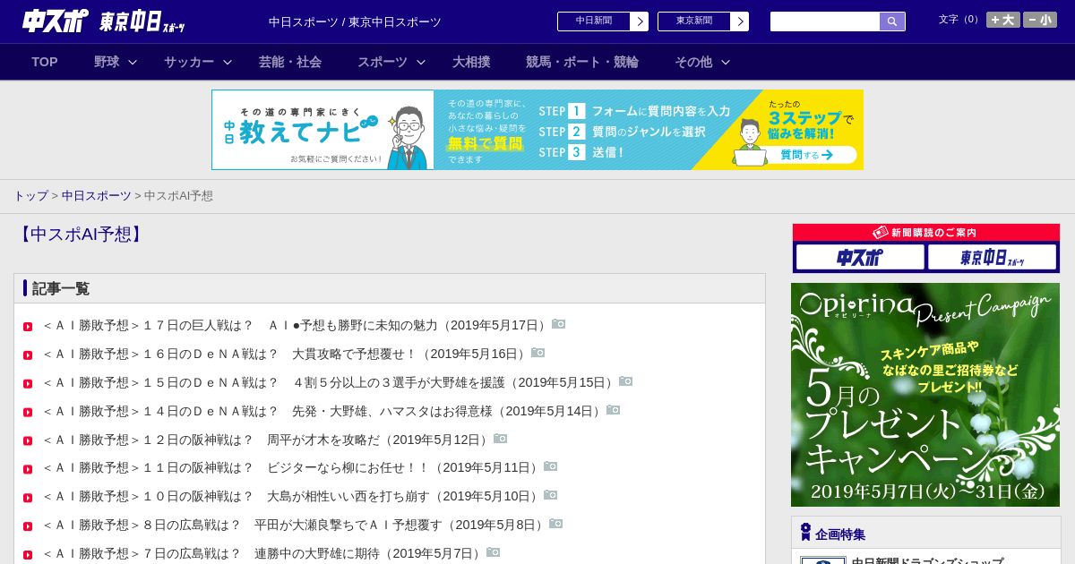Click the 【中スポAI予想】 page title
Image resolution: width=1075 pixels, height=564 pixels.
point(81,235)
